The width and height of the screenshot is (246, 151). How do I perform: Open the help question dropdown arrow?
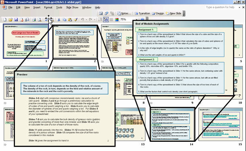point(240,7)
